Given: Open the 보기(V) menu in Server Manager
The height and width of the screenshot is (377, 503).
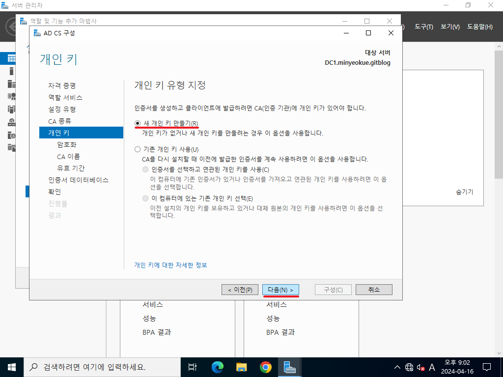Looking at the screenshot, I should click(x=450, y=27).
